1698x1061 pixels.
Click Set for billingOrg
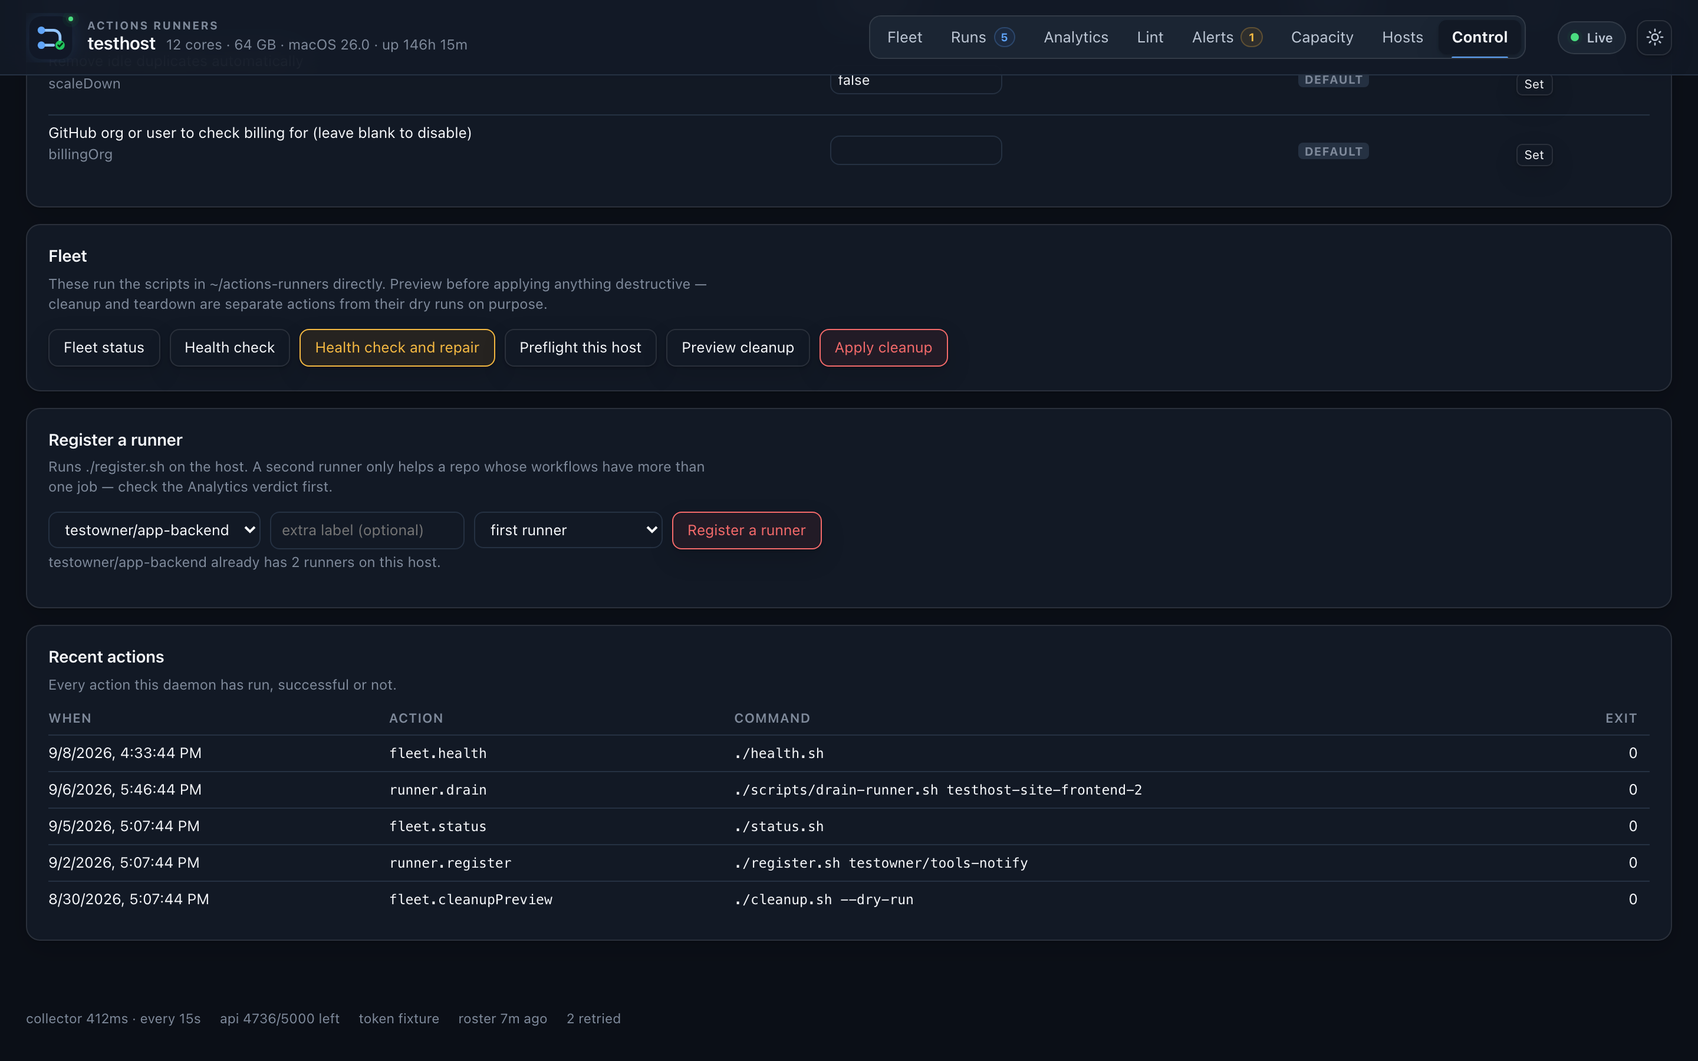[x=1534, y=155]
